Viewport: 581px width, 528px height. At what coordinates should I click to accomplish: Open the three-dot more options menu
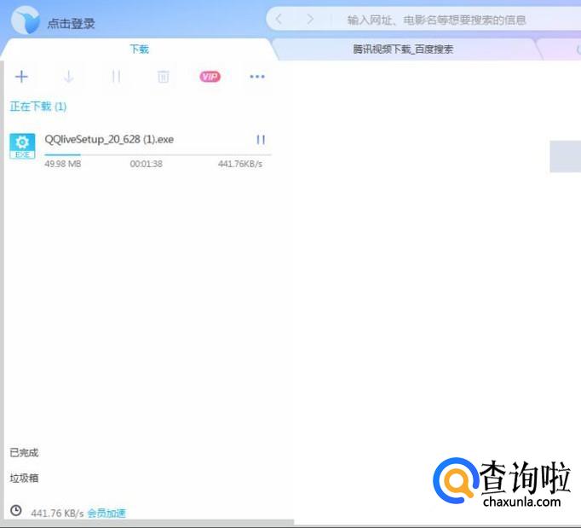257,77
